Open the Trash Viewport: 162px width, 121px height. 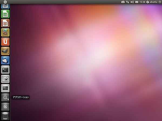[5, 116]
